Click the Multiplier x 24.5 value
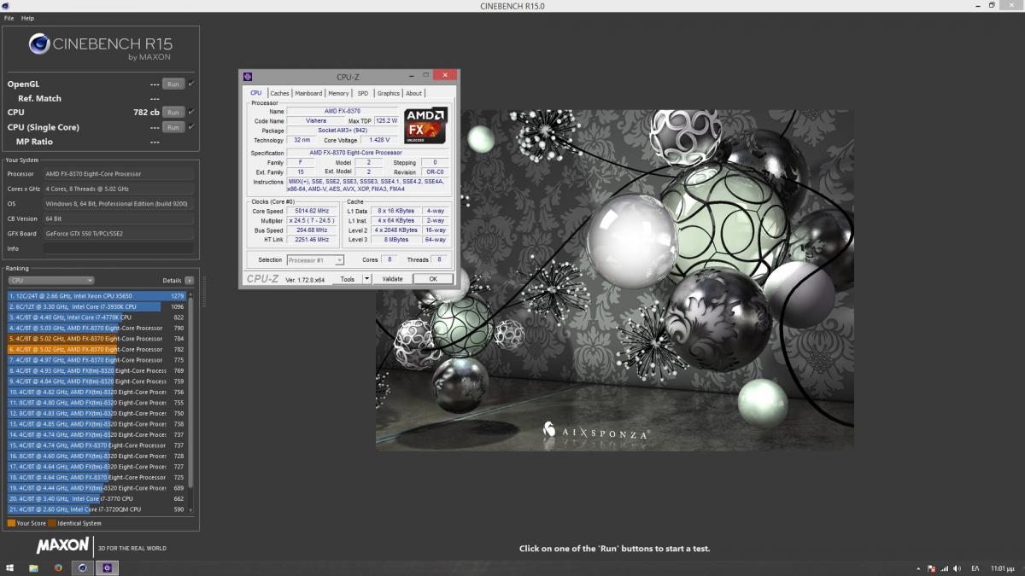 coord(312,220)
